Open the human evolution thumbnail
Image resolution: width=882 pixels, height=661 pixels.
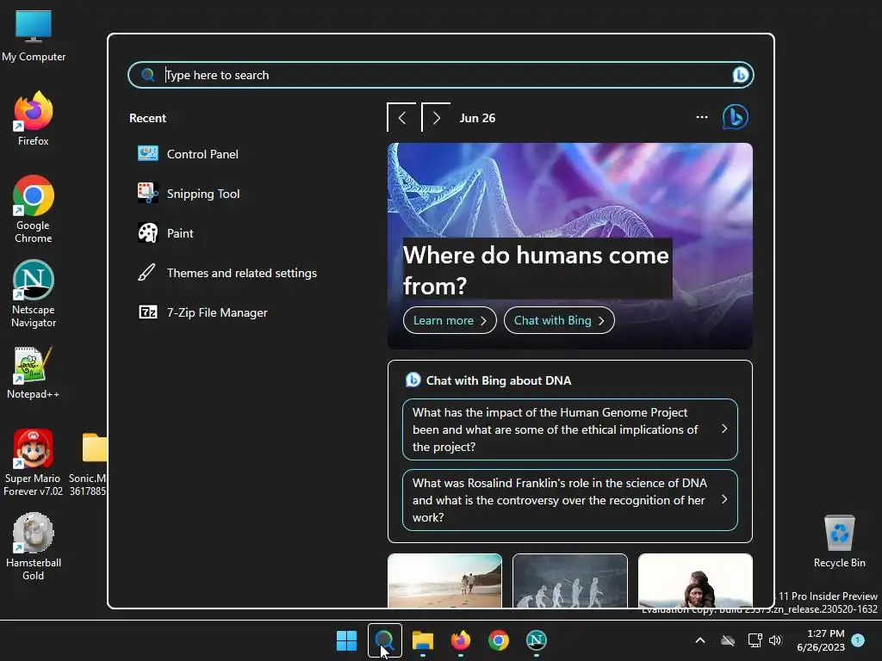click(570, 581)
